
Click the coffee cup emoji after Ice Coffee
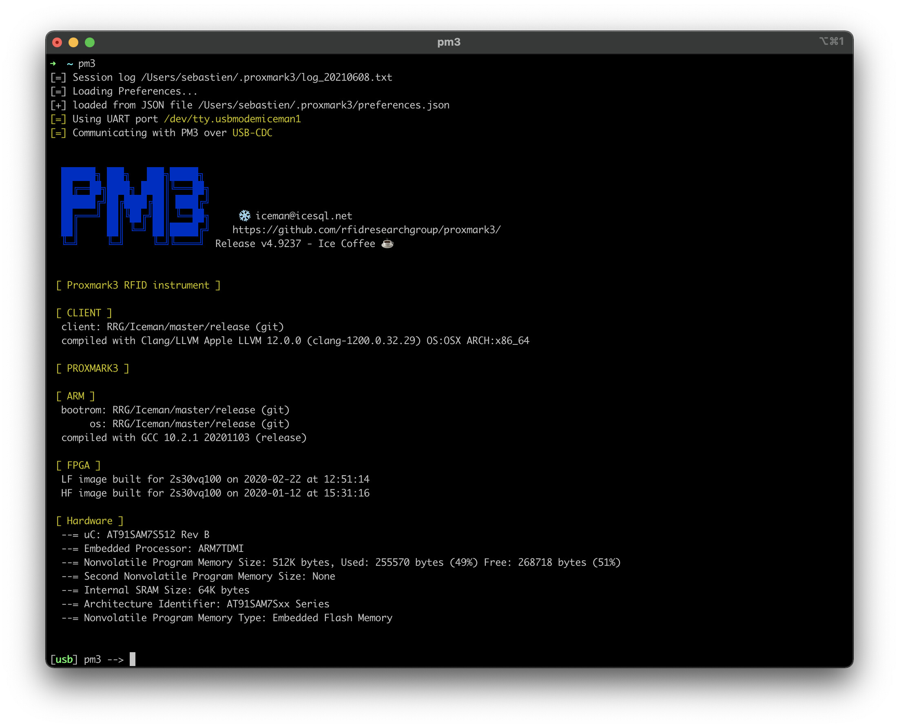pyautogui.click(x=387, y=244)
